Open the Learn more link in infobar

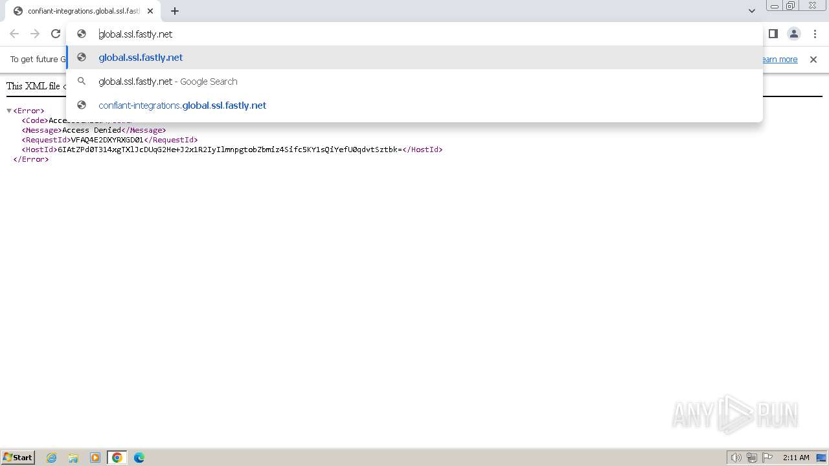click(x=779, y=60)
